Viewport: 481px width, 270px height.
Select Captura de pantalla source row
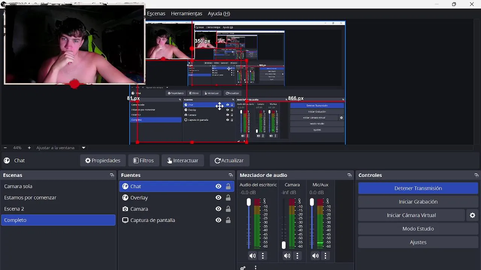177,220
